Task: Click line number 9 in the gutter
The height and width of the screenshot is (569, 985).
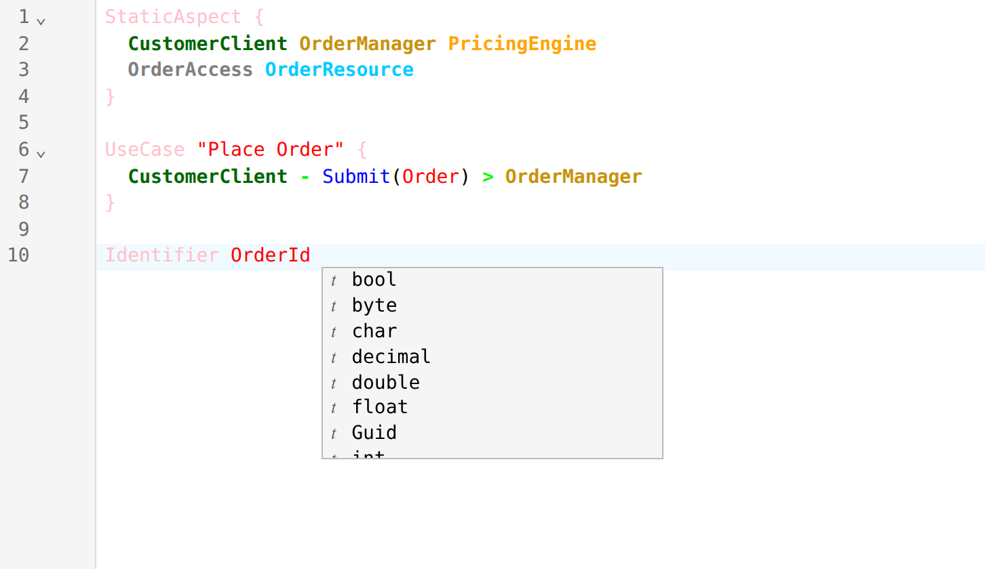Action: [x=24, y=229]
